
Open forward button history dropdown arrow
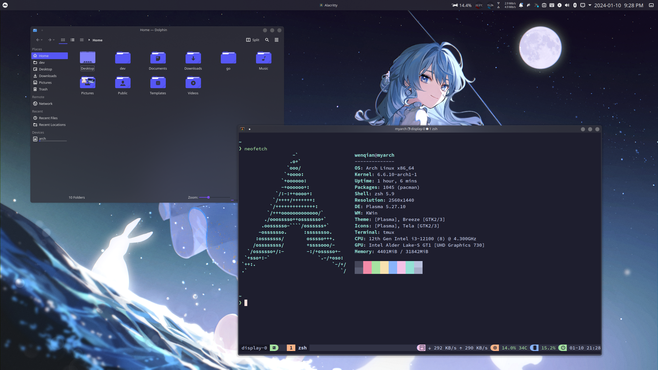pos(54,40)
